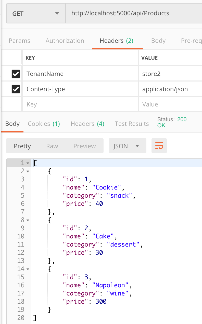Select the request Body tab
Image resolution: width=202 pixels, height=324 pixels.
click(158, 41)
